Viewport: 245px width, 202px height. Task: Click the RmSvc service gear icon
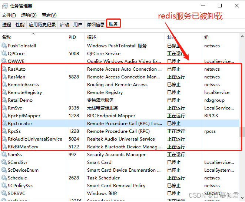coord(4,108)
